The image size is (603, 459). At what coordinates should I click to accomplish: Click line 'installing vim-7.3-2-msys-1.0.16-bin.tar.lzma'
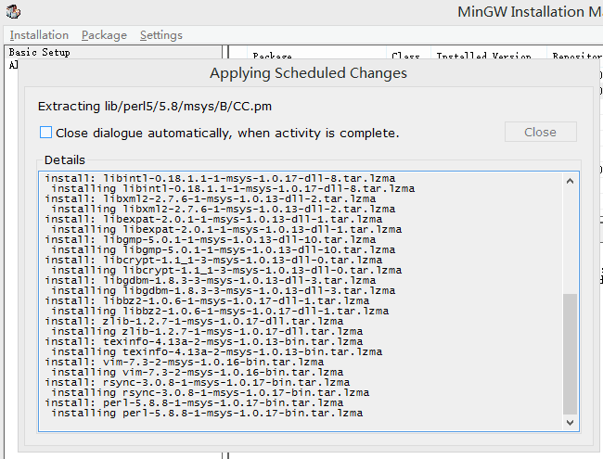tap(198, 372)
